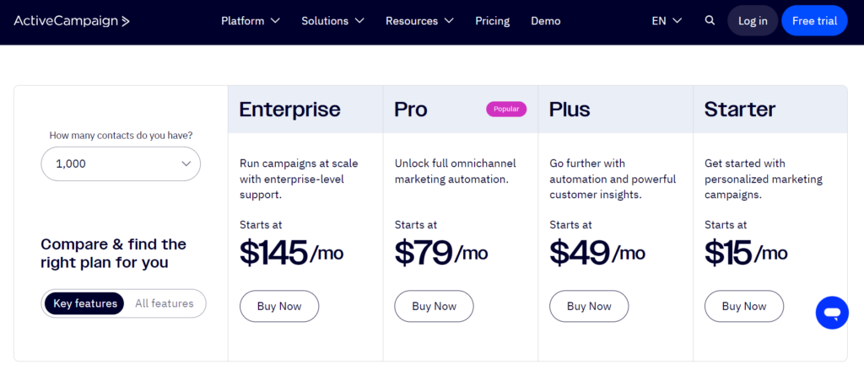
Task: Click the Starter plan heading
Action: 739,110
